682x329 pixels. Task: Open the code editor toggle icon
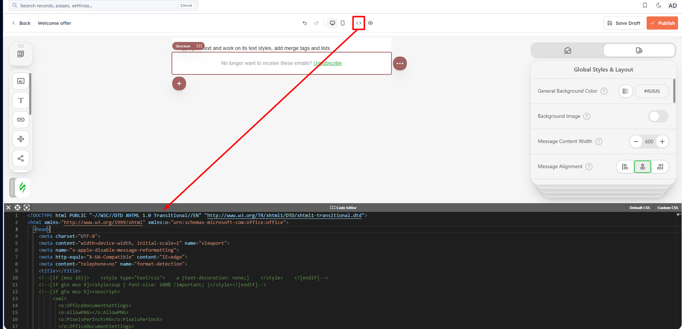pos(359,23)
